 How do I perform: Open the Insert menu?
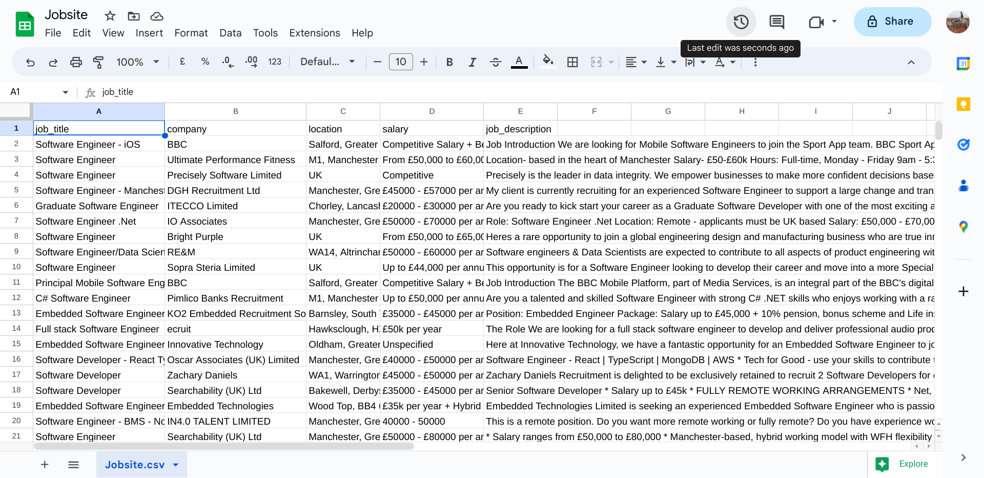[149, 33]
